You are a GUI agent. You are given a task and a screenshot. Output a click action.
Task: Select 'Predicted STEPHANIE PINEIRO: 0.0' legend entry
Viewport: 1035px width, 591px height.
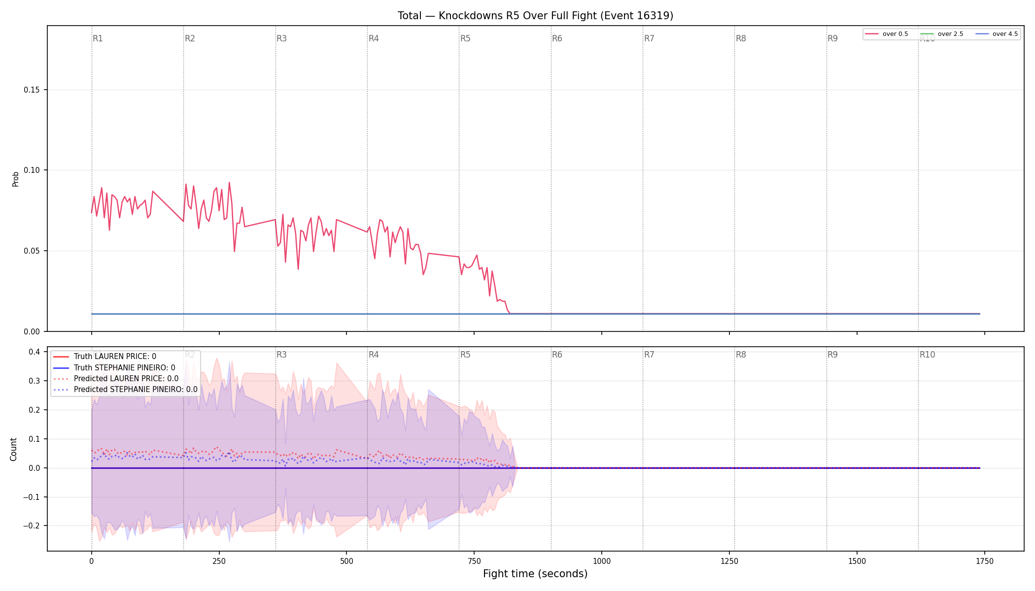125,389
